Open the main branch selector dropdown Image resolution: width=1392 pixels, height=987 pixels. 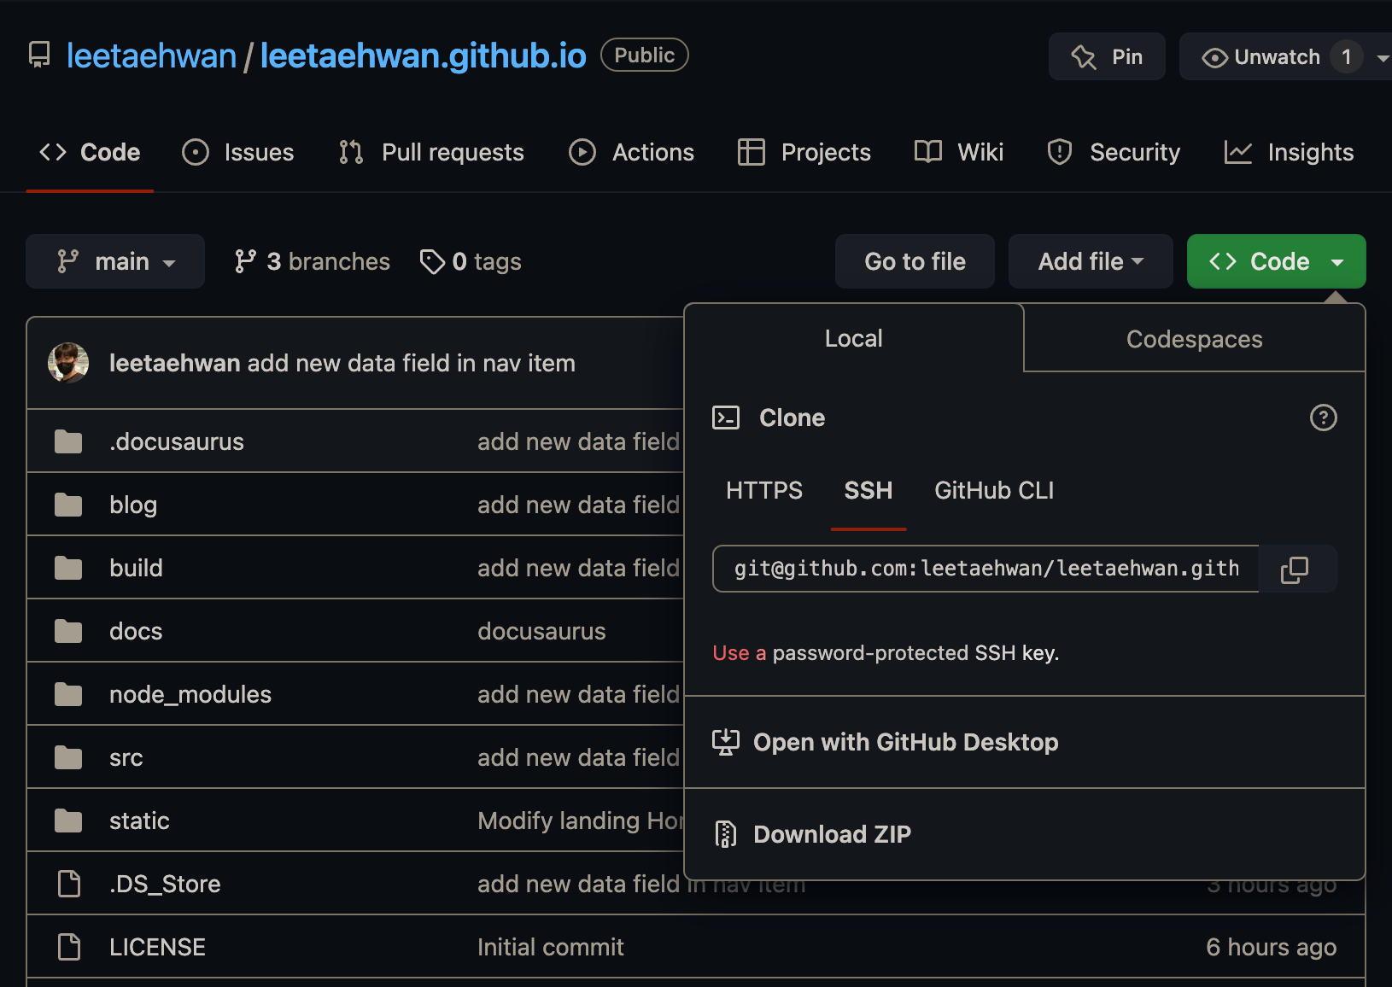pos(115,261)
